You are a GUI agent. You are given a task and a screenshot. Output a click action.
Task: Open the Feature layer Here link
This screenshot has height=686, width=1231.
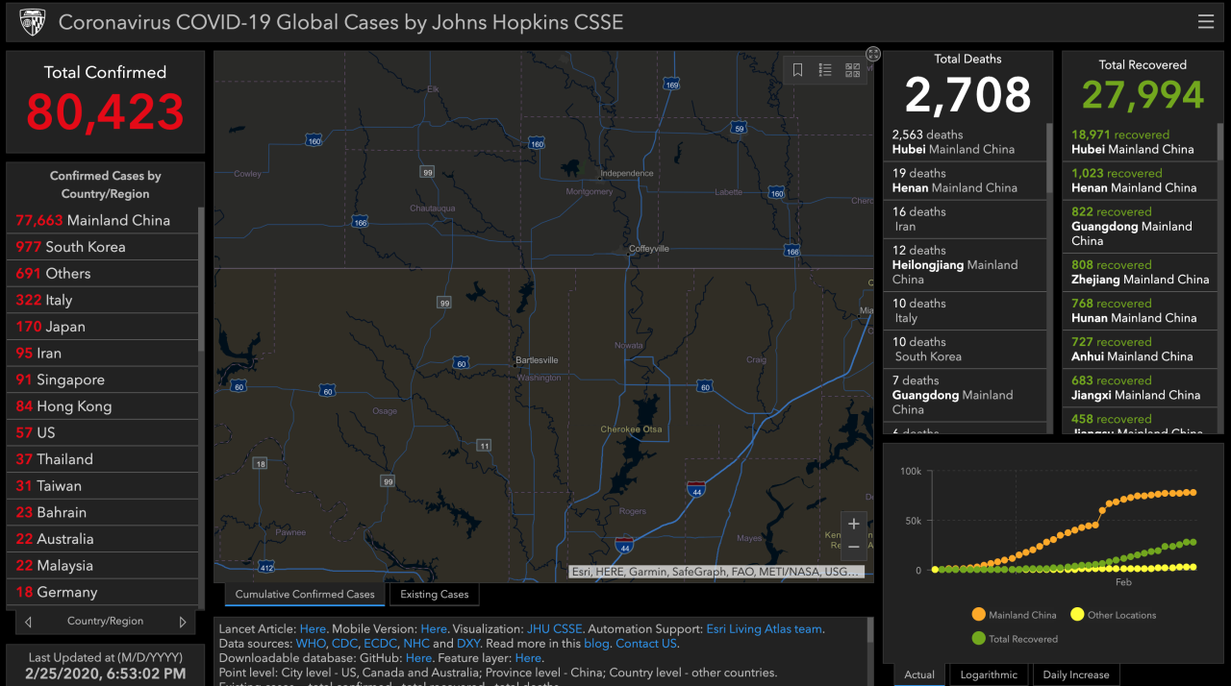(528, 658)
